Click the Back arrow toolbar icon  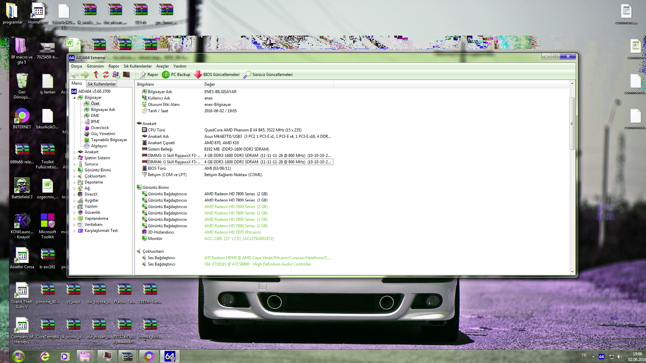pyautogui.click(x=75, y=75)
